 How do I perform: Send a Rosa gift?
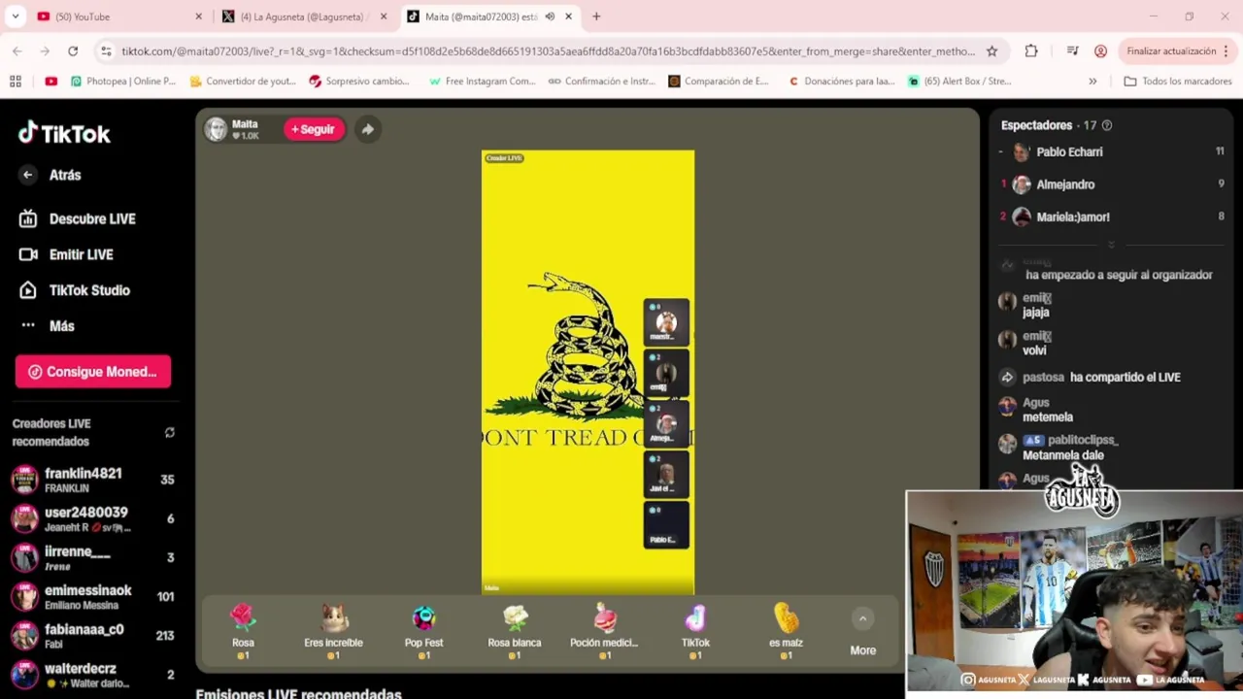243,632
